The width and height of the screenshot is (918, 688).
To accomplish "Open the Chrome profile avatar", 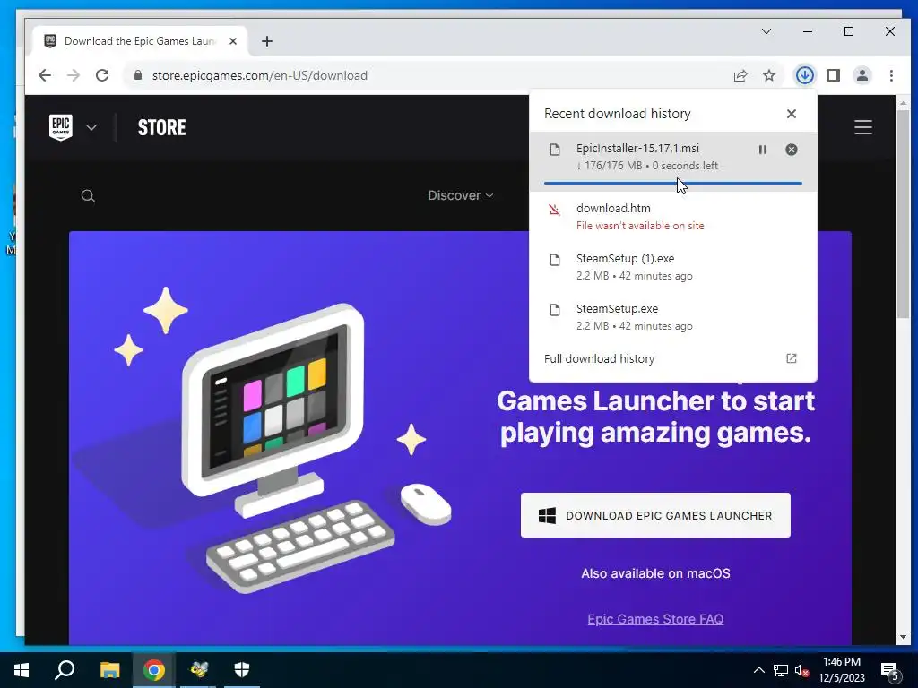I will coord(862,75).
